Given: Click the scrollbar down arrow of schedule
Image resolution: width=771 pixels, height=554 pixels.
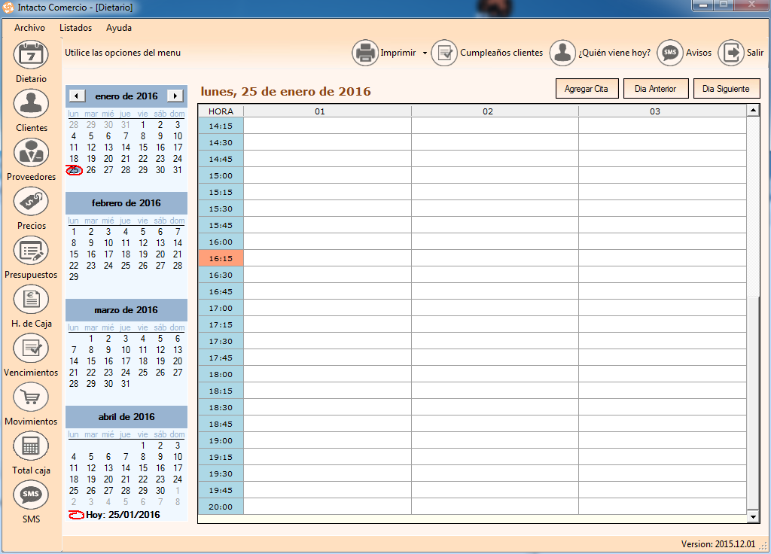Looking at the screenshot, I should pyautogui.click(x=753, y=516).
